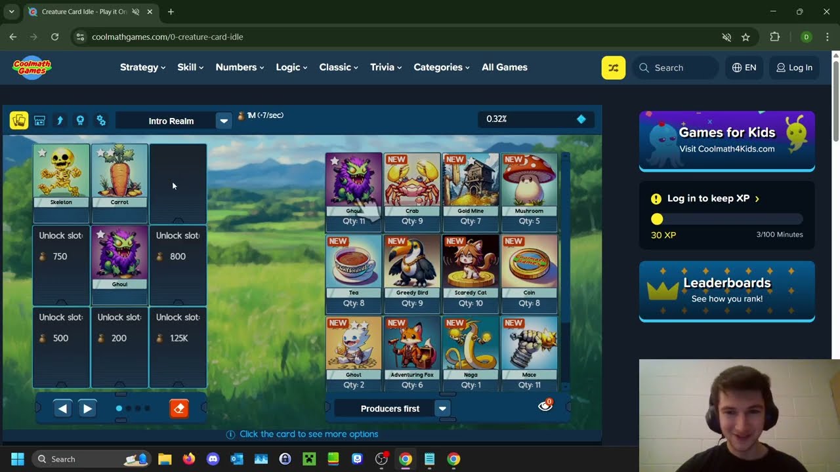The image size is (840, 472).
Task: Unlock the slot costing 800
Action: click(178, 265)
